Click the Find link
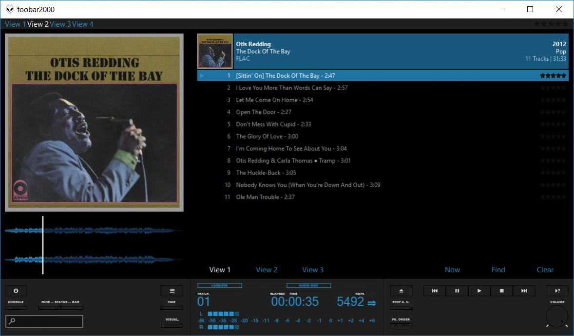 point(498,269)
